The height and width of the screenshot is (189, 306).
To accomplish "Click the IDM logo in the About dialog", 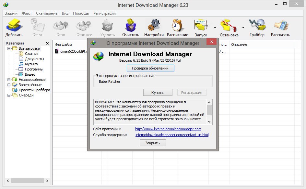I will pyautogui.click(x=99, y=57).
